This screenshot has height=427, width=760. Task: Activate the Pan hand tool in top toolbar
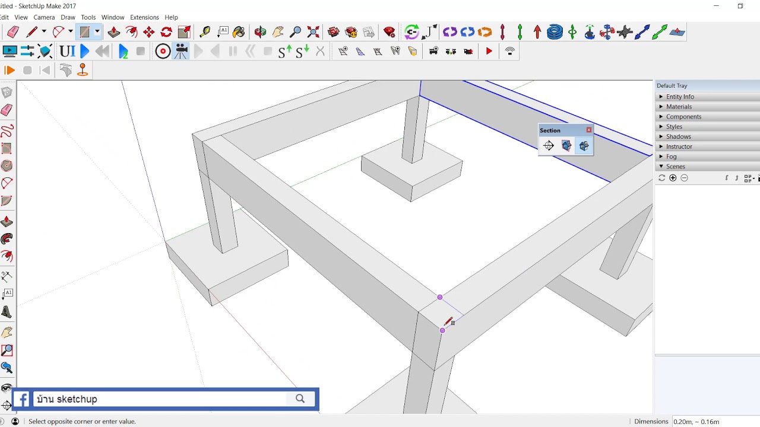(x=278, y=32)
